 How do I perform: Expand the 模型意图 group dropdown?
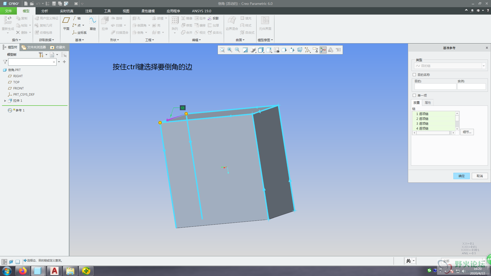pyautogui.click(x=265, y=40)
